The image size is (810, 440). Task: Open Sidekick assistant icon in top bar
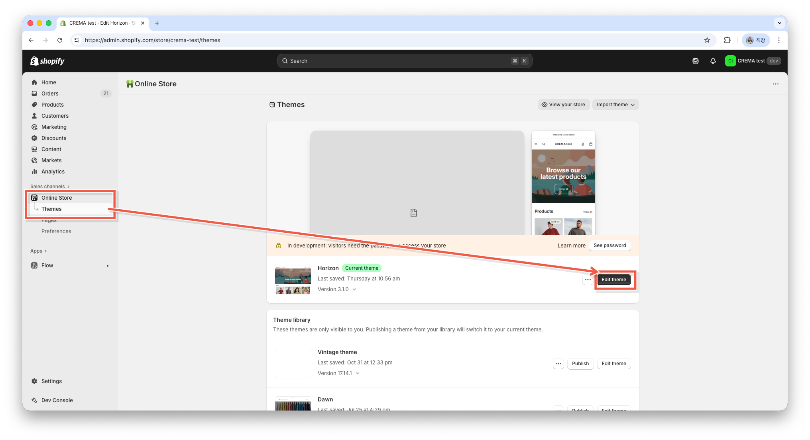696,61
